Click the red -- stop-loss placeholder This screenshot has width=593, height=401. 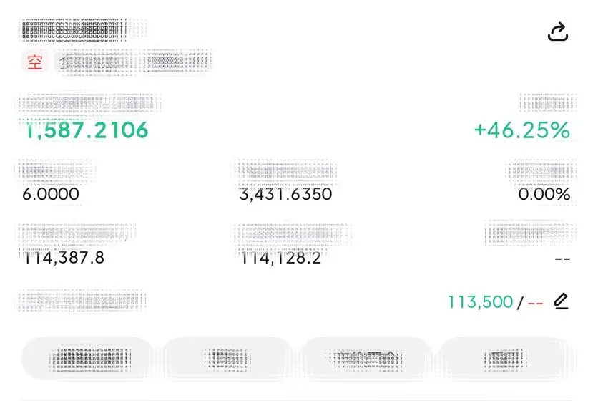pyautogui.click(x=536, y=303)
